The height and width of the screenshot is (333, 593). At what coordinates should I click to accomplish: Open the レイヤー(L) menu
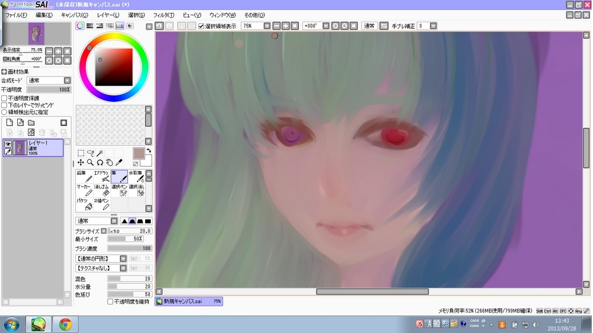pyautogui.click(x=108, y=15)
